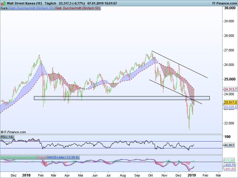Click the Jun label on time axis
The image size is (238, 178).
coord(95,175)
